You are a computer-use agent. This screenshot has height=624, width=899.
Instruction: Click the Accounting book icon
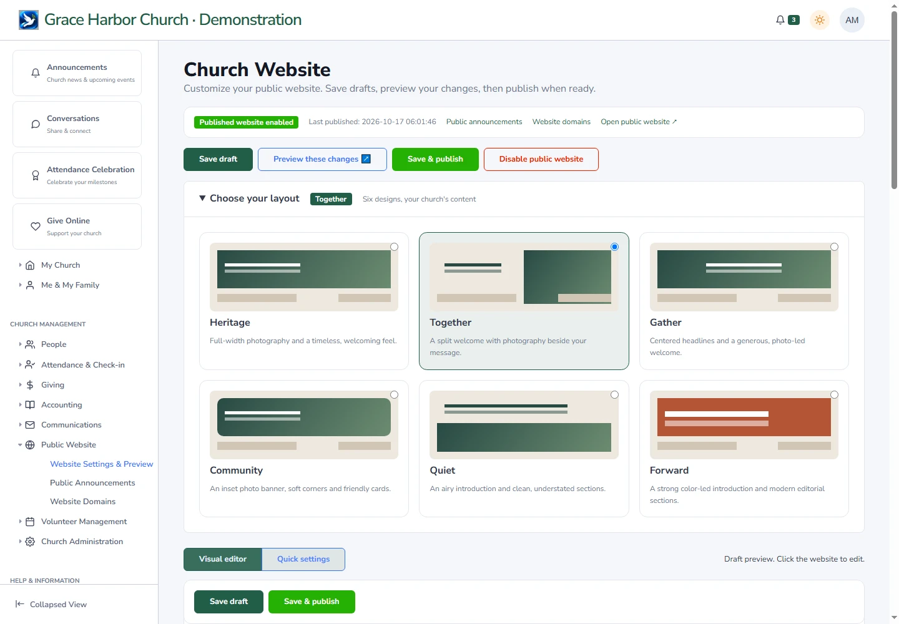tap(30, 405)
